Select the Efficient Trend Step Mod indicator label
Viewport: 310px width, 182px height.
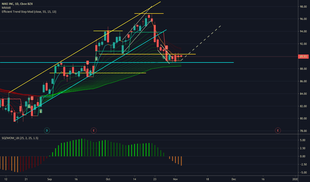coord(29,12)
